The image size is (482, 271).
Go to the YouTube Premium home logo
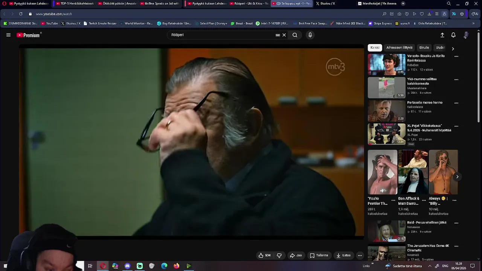[29, 35]
